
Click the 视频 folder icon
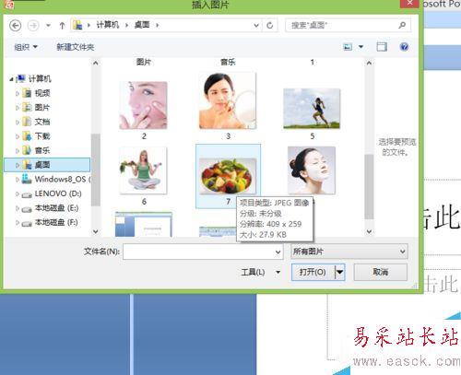pyautogui.click(x=27, y=93)
